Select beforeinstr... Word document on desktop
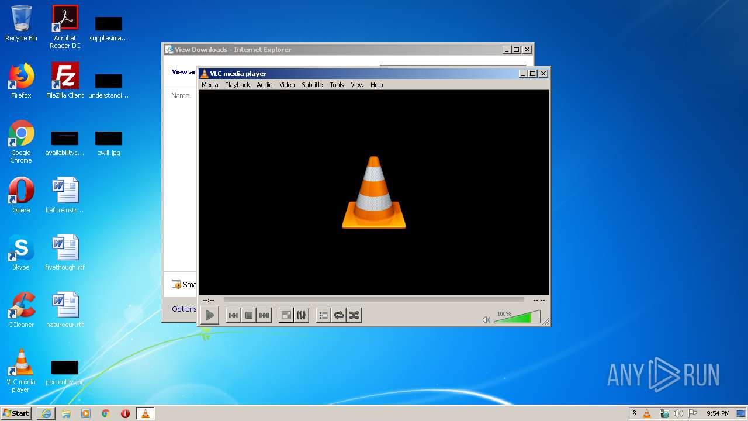The image size is (748, 421). tap(65, 195)
